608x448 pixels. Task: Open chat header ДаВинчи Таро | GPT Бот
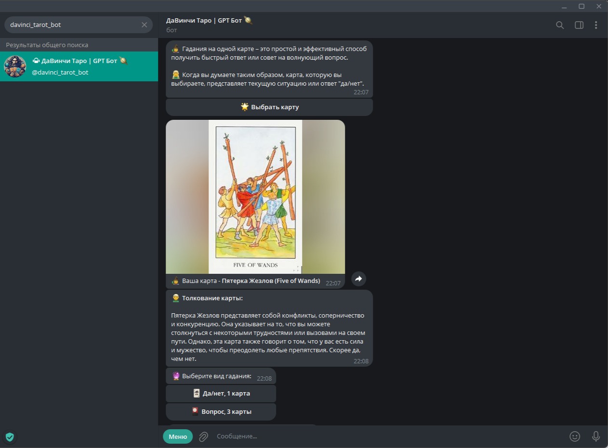(x=209, y=21)
